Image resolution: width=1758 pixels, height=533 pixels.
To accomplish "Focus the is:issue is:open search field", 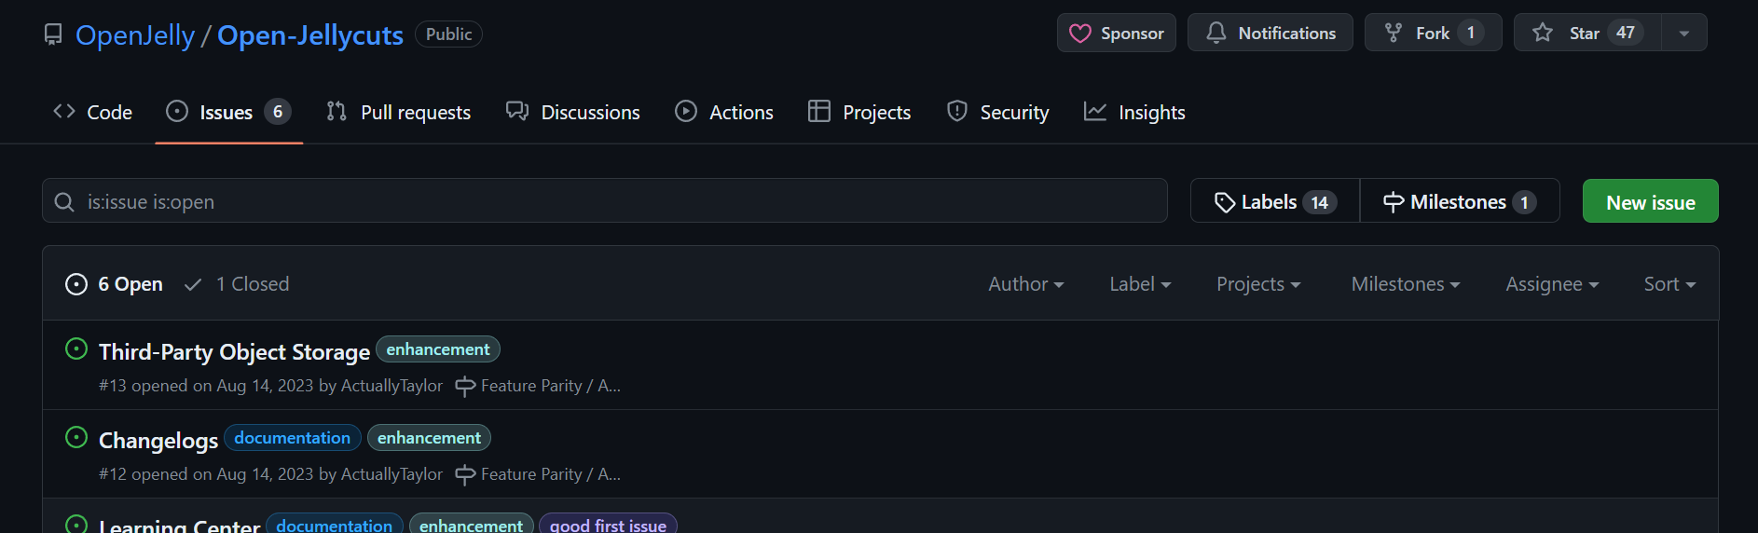I will click(x=605, y=200).
